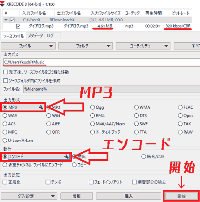Sort by 再生時間 column header
The height and width of the screenshot is (202, 200).
tap(154, 13)
